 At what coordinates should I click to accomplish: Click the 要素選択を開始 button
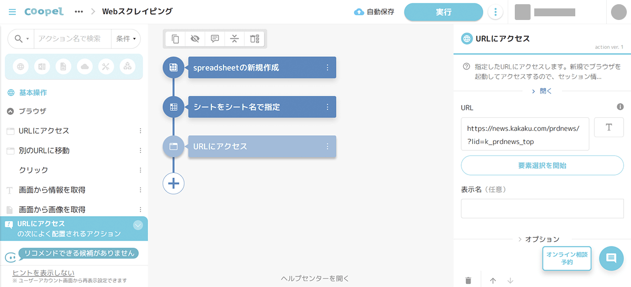(542, 166)
